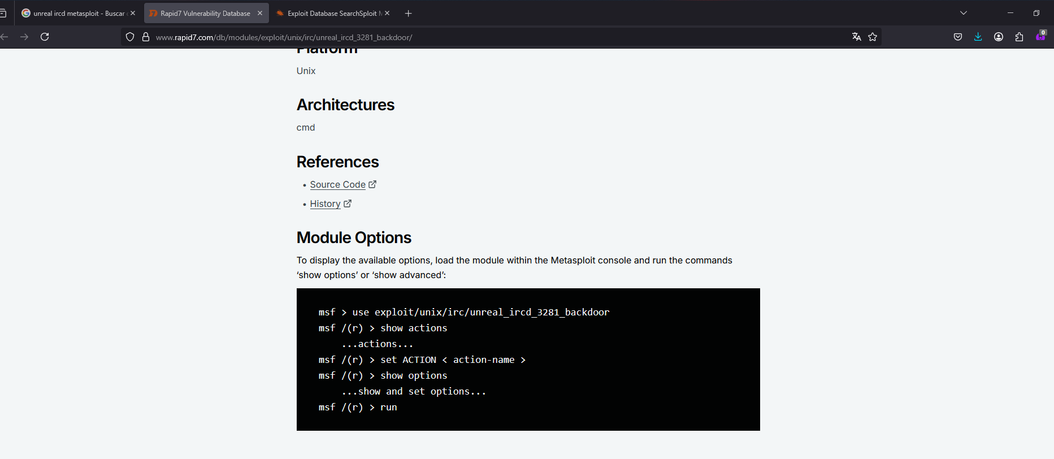View site security padlock info
This screenshot has height=459, width=1054.
point(146,37)
